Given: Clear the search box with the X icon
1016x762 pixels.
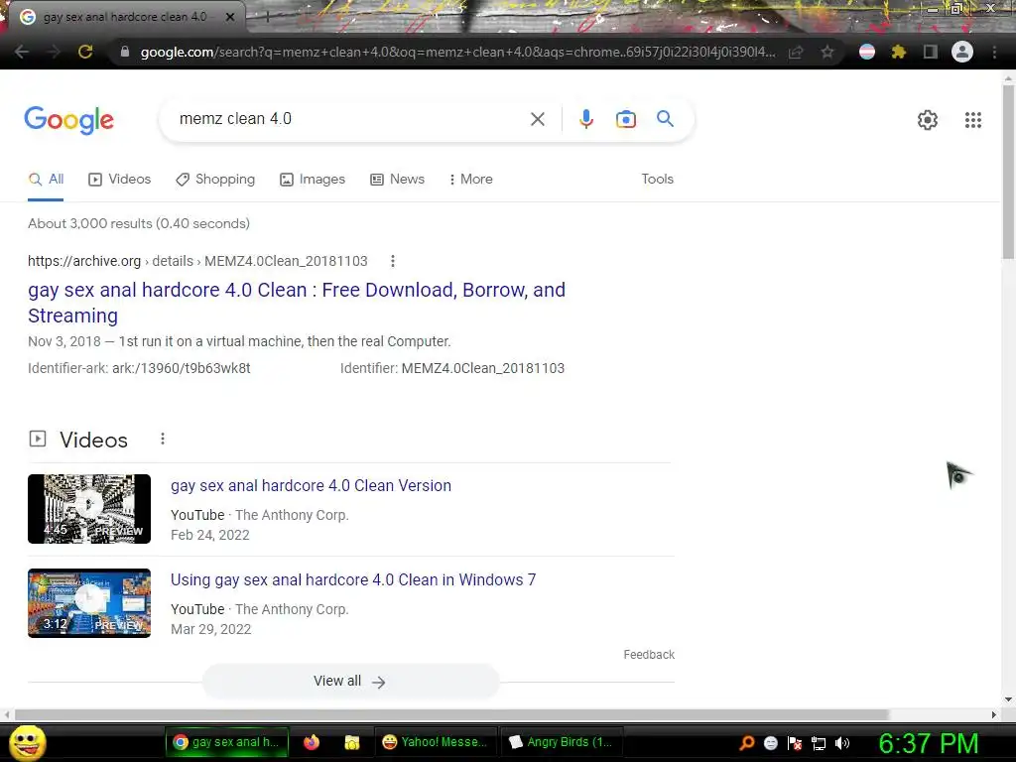Looking at the screenshot, I should click(537, 119).
